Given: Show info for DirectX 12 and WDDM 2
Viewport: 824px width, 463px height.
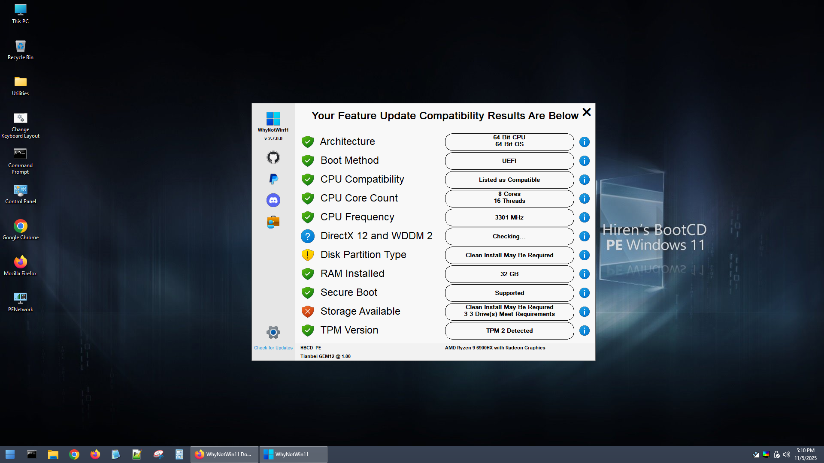Looking at the screenshot, I should click(x=584, y=236).
